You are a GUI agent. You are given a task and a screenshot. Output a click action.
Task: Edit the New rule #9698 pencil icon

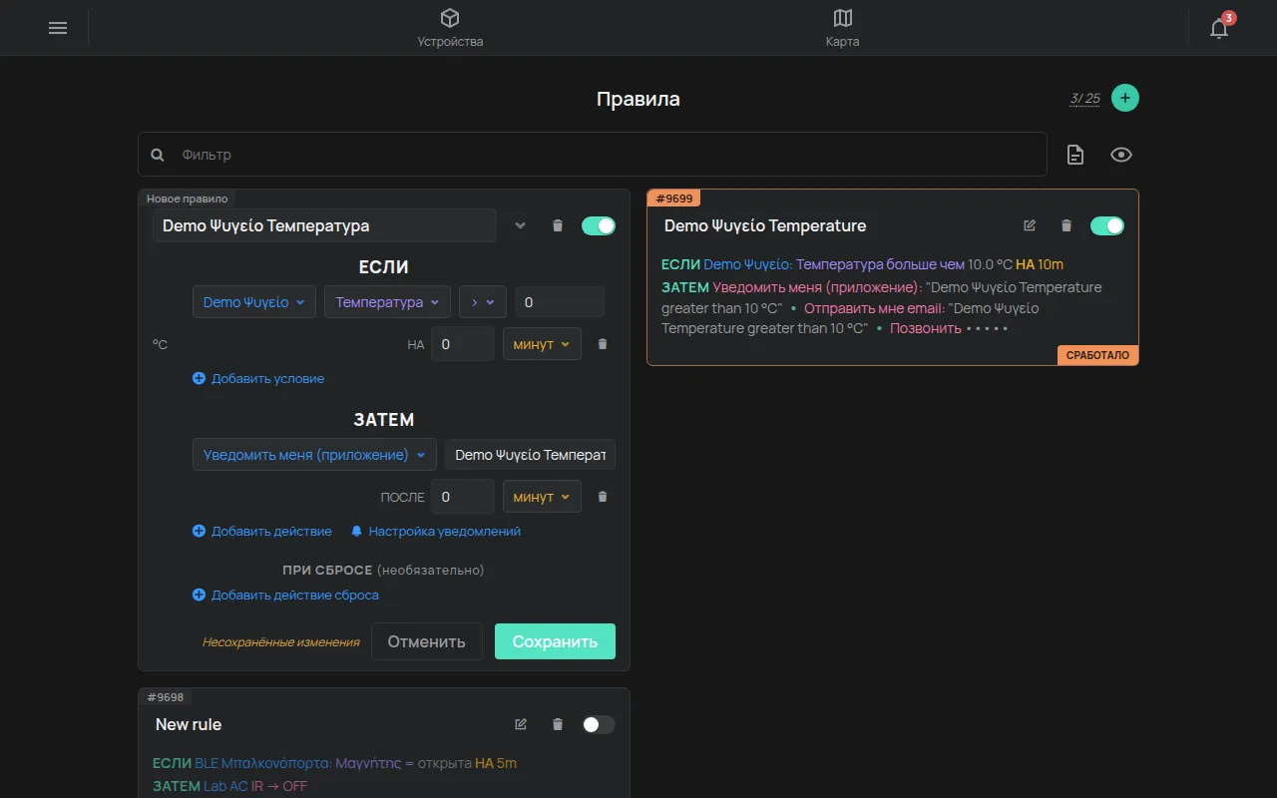pyautogui.click(x=521, y=724)
